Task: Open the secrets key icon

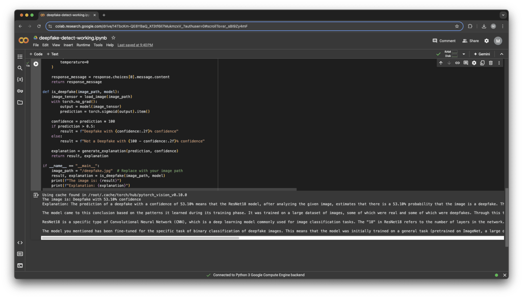Action: 20,91
